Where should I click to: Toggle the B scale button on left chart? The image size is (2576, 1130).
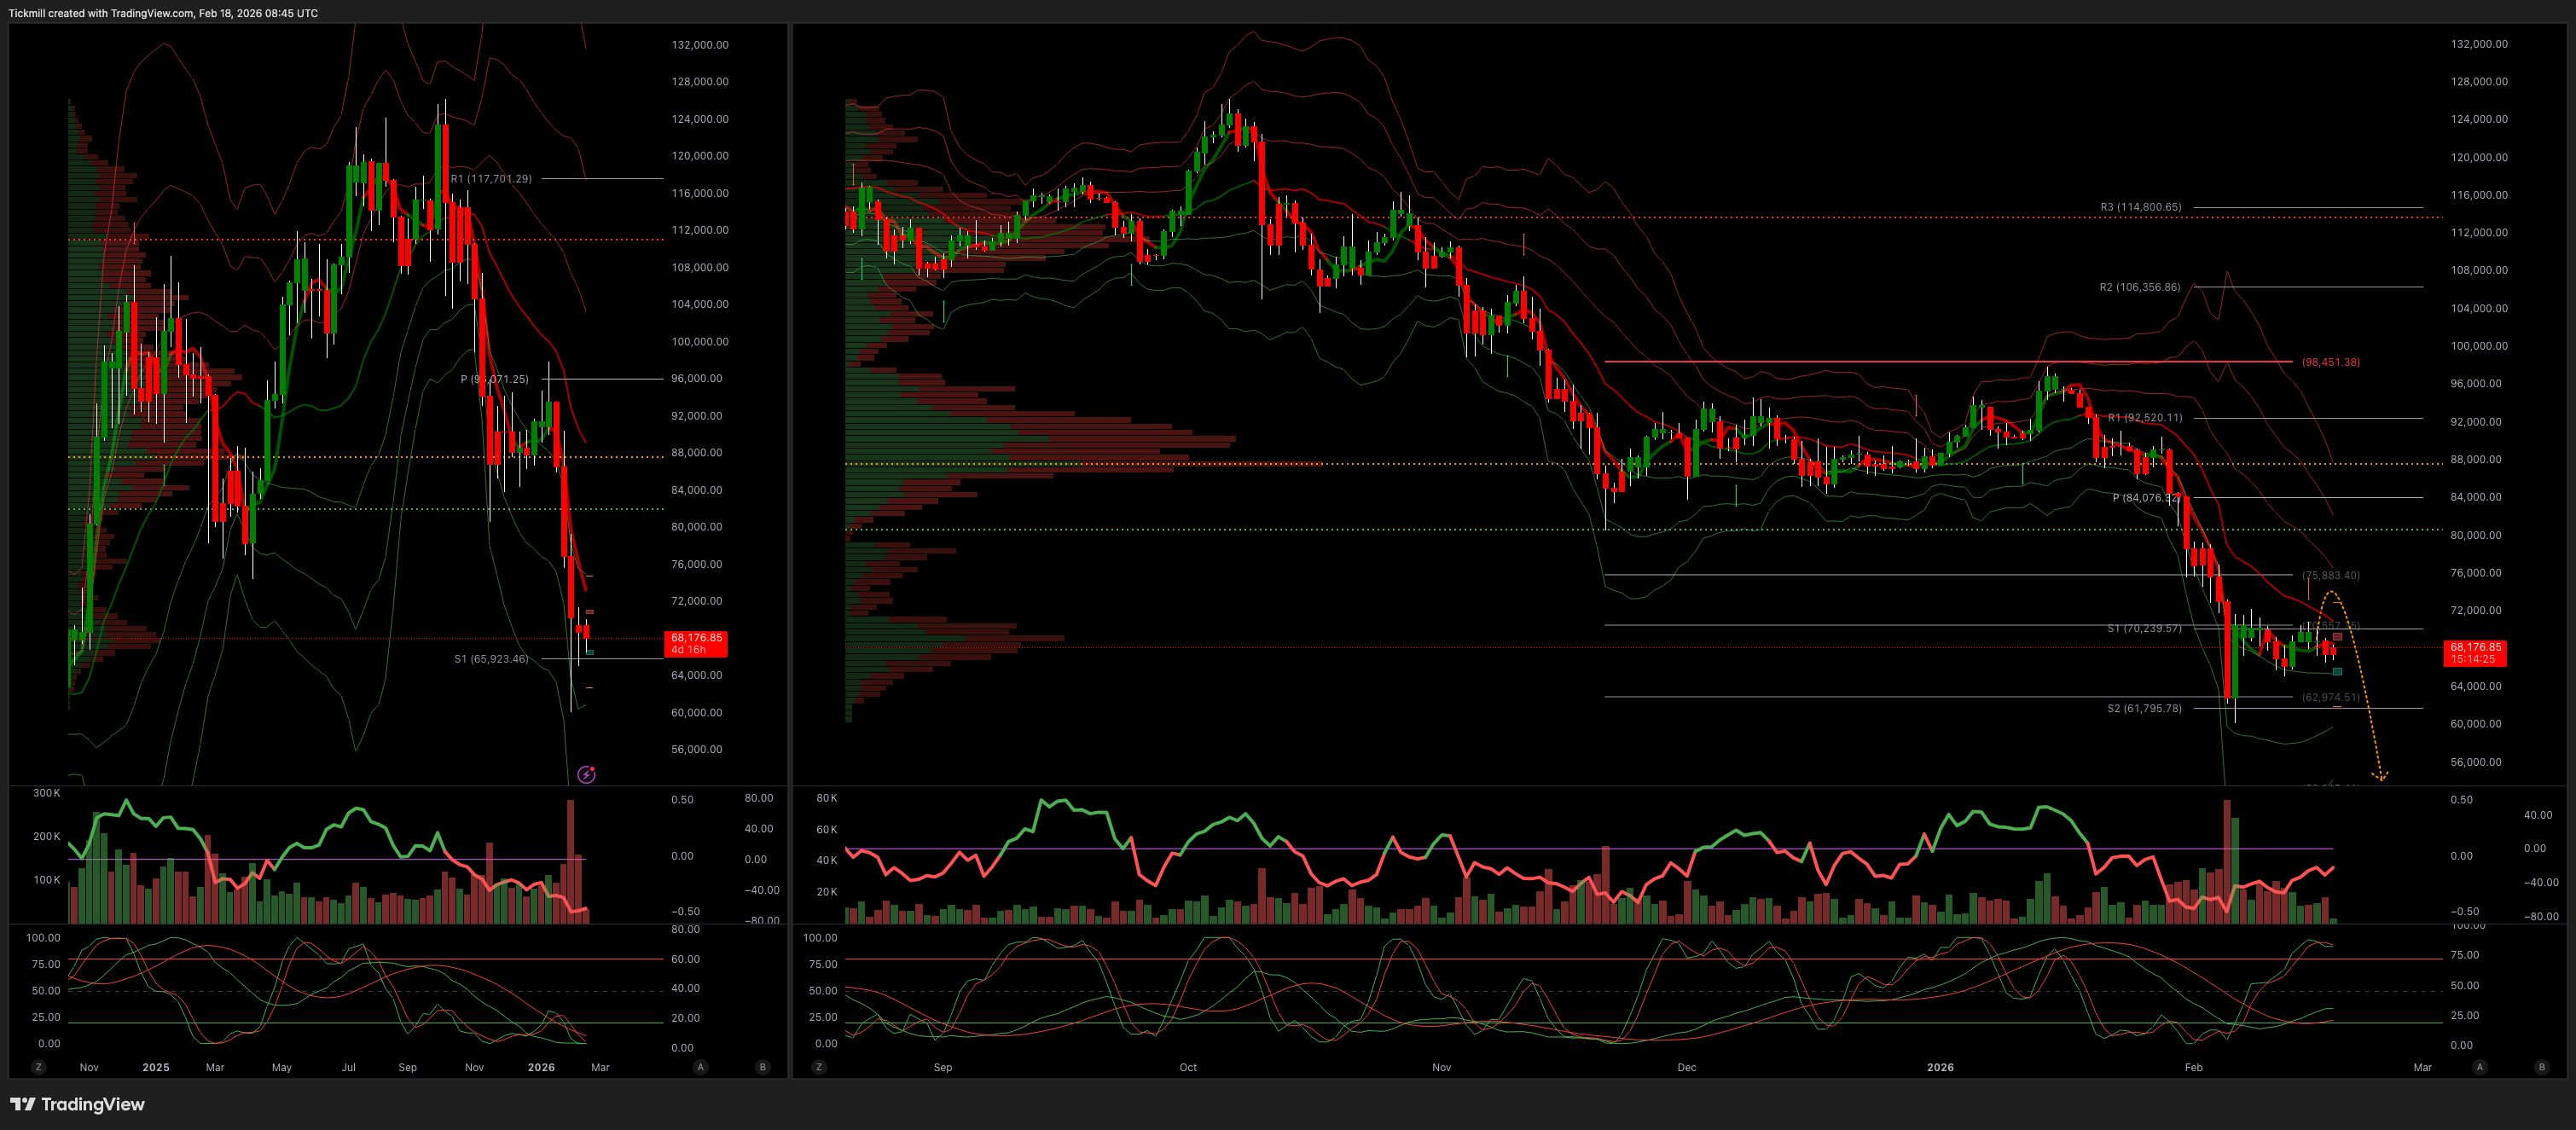tap(763, 1067)
